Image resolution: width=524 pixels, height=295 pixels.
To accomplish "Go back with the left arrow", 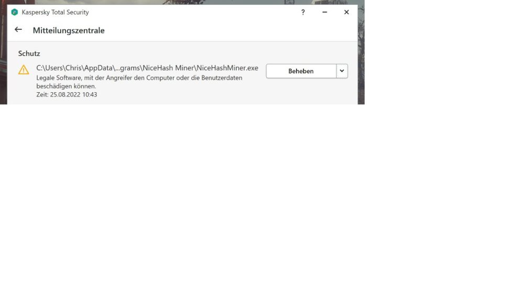I will coord(18,30).
